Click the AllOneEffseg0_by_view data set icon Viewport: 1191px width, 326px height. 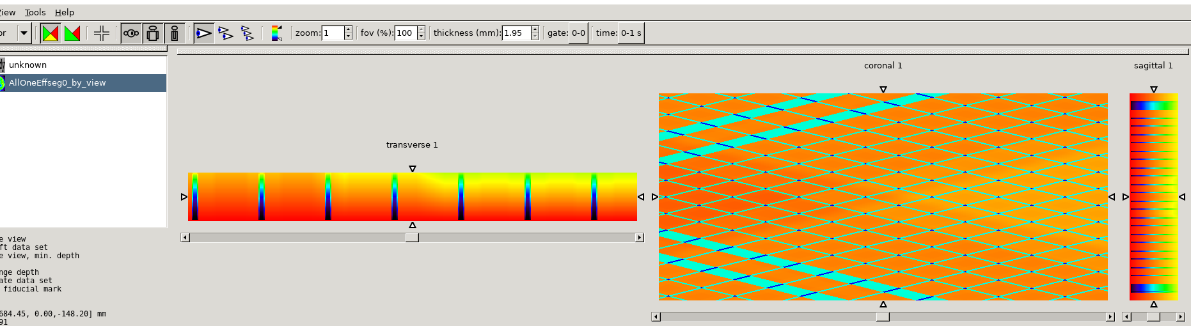tap(3, 83)
